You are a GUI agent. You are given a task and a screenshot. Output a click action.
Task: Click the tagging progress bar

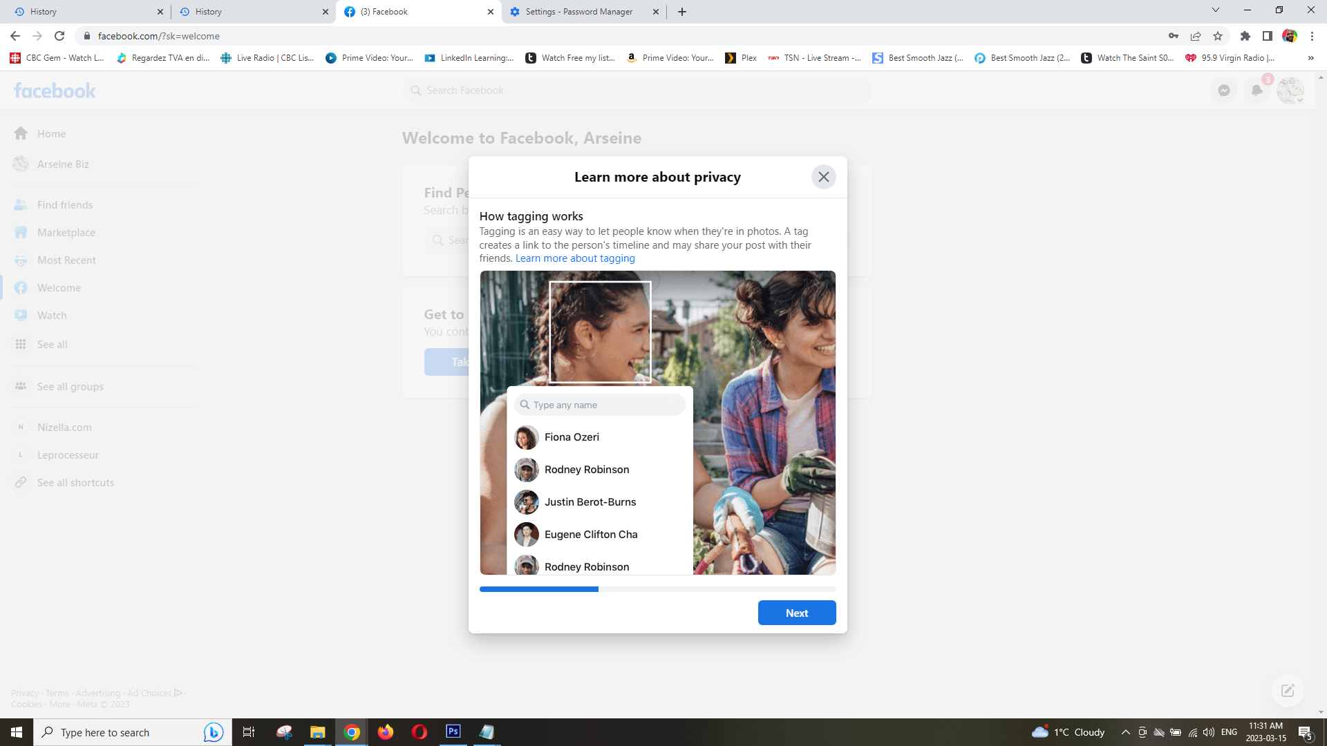click(x=657, y=589)
